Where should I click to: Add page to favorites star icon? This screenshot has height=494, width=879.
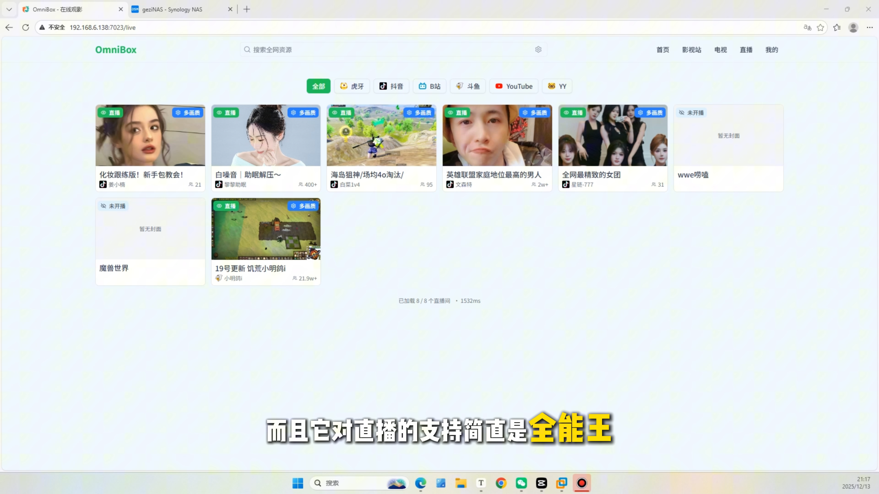(x=820, y=27)
